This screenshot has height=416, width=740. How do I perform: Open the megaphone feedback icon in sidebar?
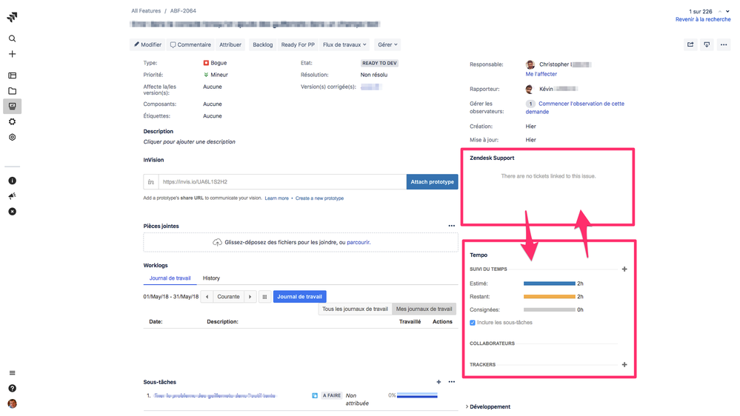[13, 196]
